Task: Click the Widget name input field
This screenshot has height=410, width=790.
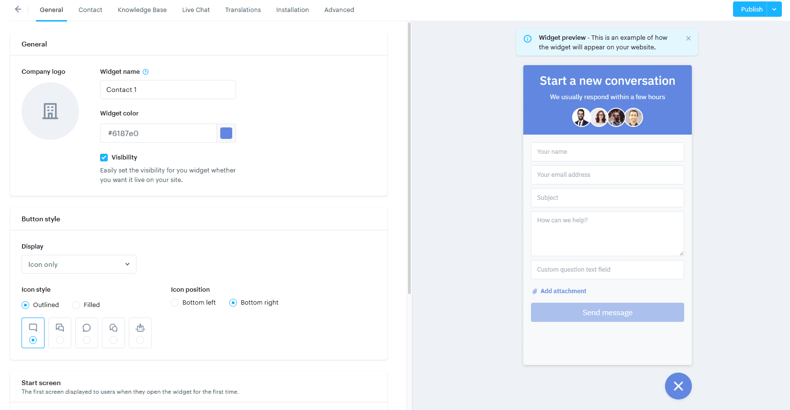Action: 168,90
